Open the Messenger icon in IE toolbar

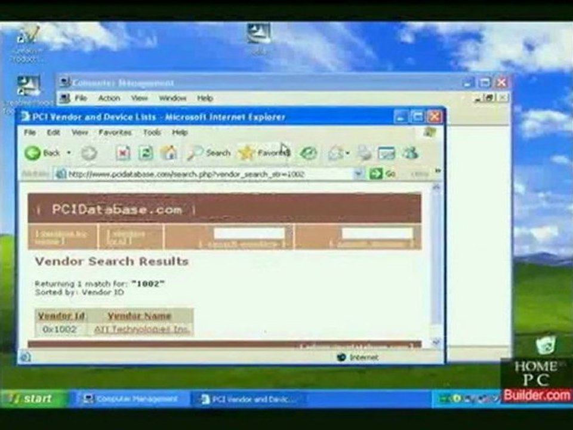[x=410, y=153]
